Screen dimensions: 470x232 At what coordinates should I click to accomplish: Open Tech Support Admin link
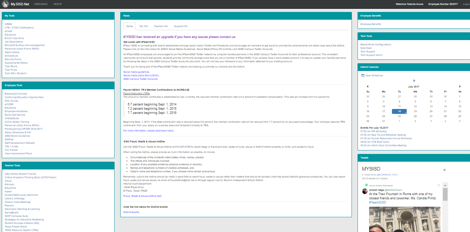click(x=371, y=55)
